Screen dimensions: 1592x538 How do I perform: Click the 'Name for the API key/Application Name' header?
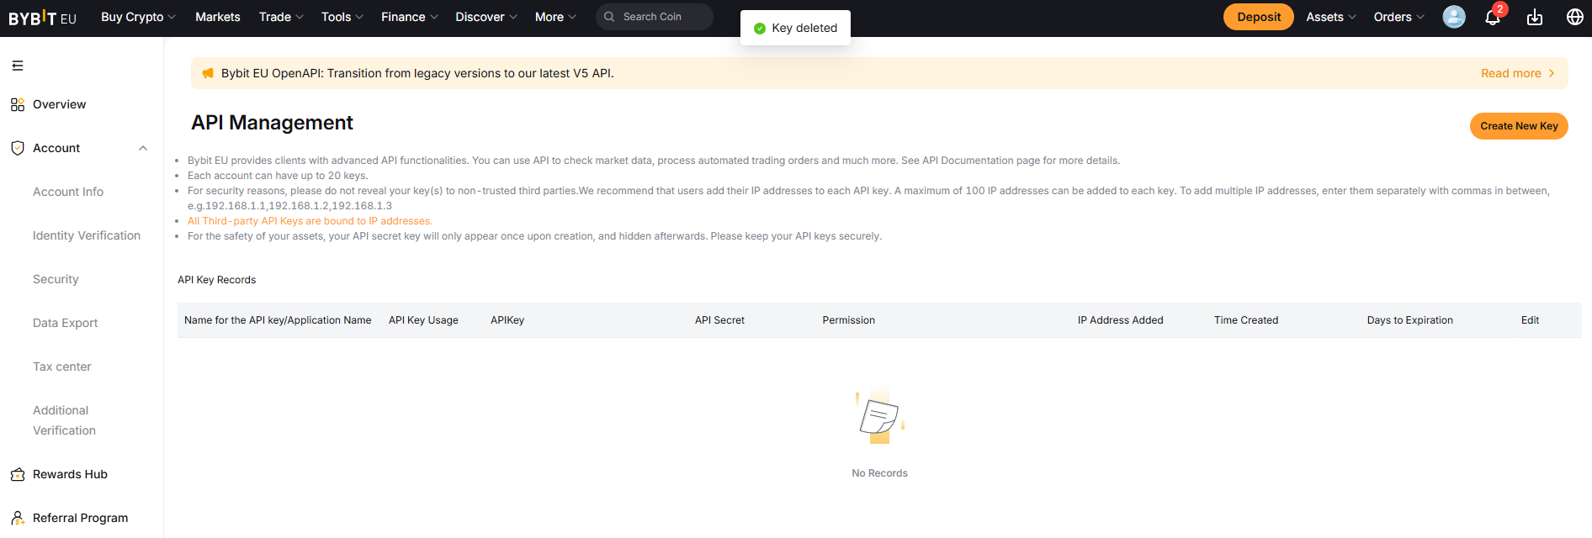click(x=278, y=320)
